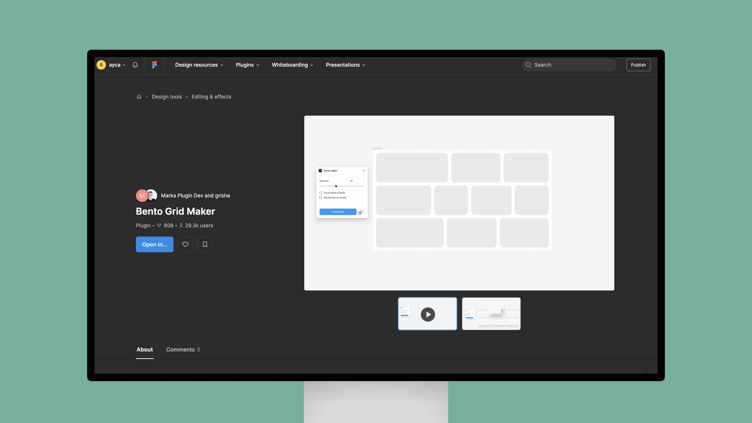
Task: Expand the Design resources dropdown
Action: 199,65
